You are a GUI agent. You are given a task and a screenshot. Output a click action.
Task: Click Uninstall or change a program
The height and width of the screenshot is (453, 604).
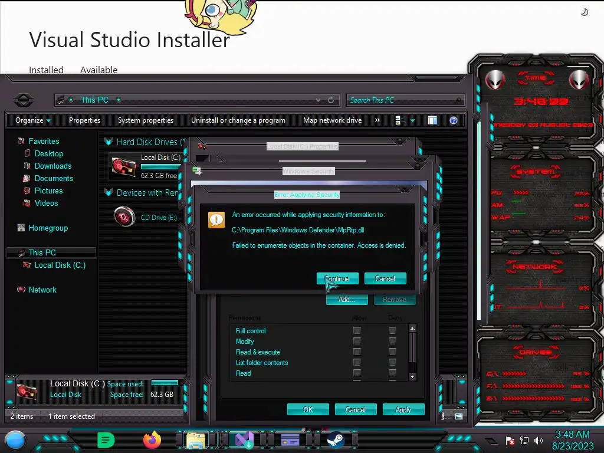238,120
